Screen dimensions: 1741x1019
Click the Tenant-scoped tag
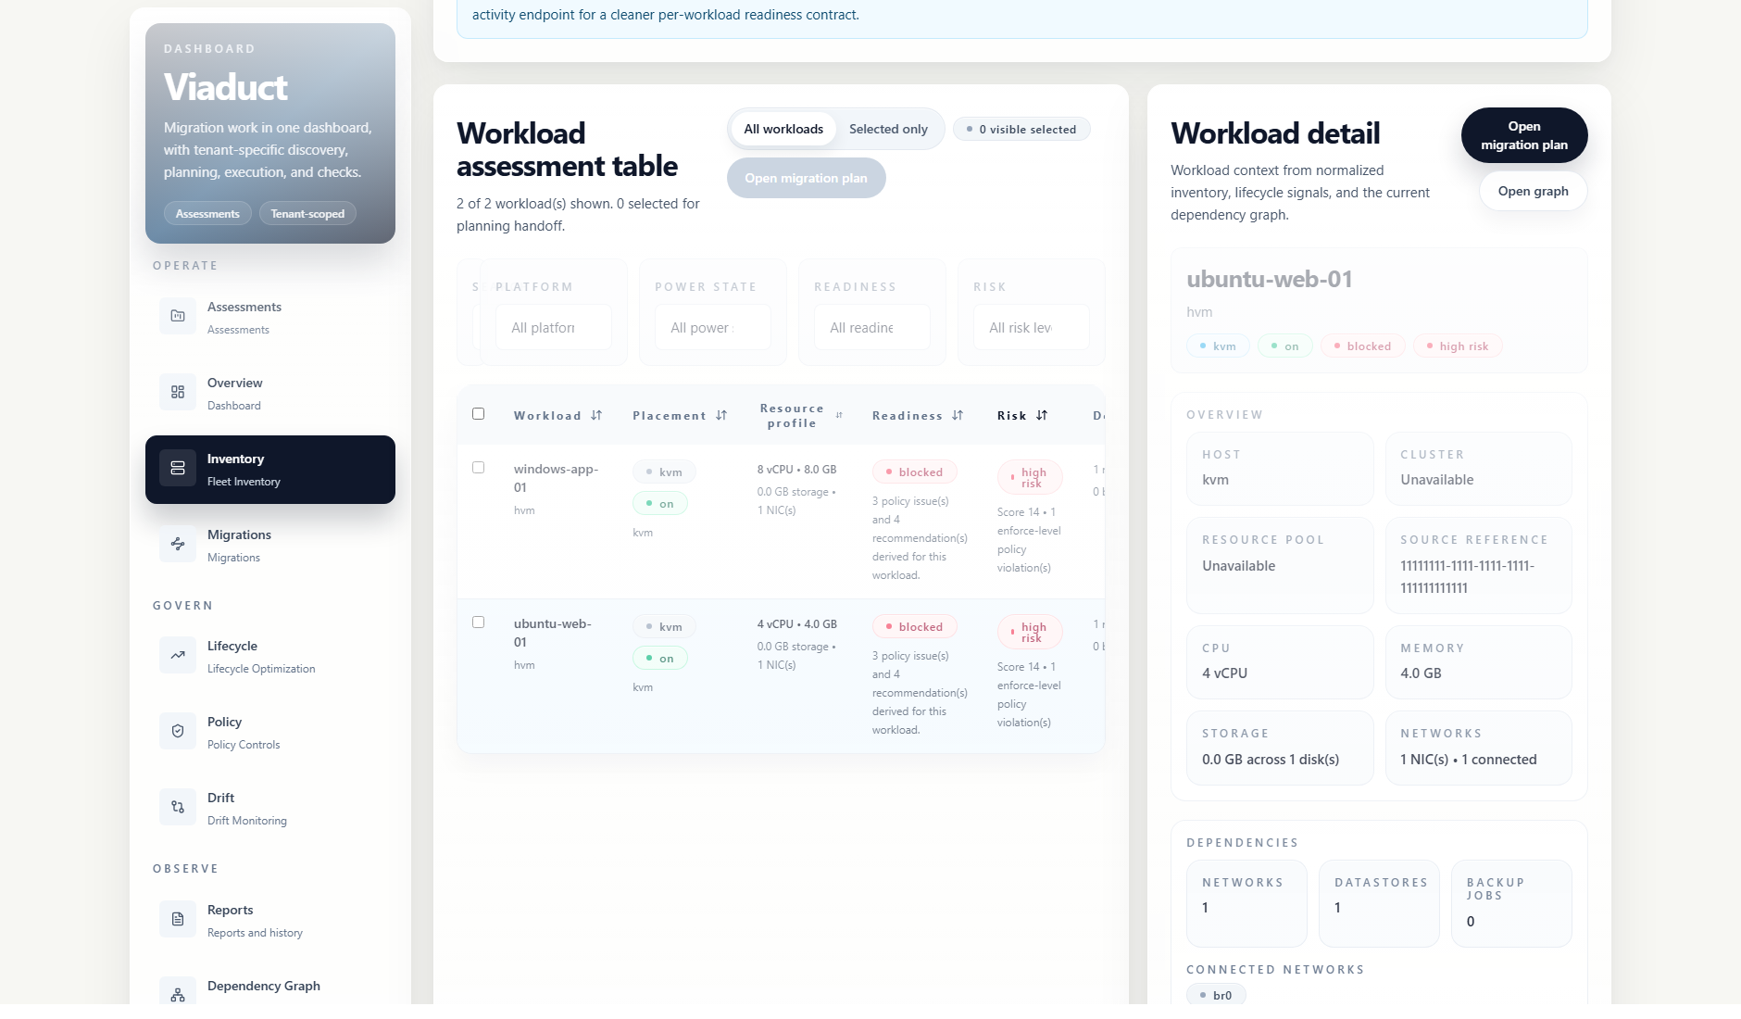[x=307, y=213]
